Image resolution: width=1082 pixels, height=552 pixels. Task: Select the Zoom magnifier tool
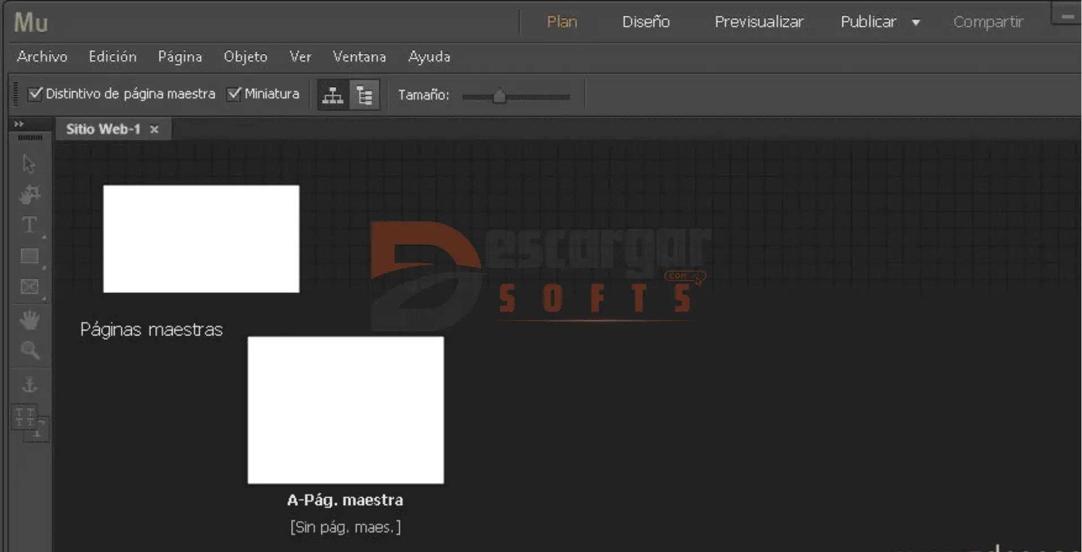coord(30,351)
